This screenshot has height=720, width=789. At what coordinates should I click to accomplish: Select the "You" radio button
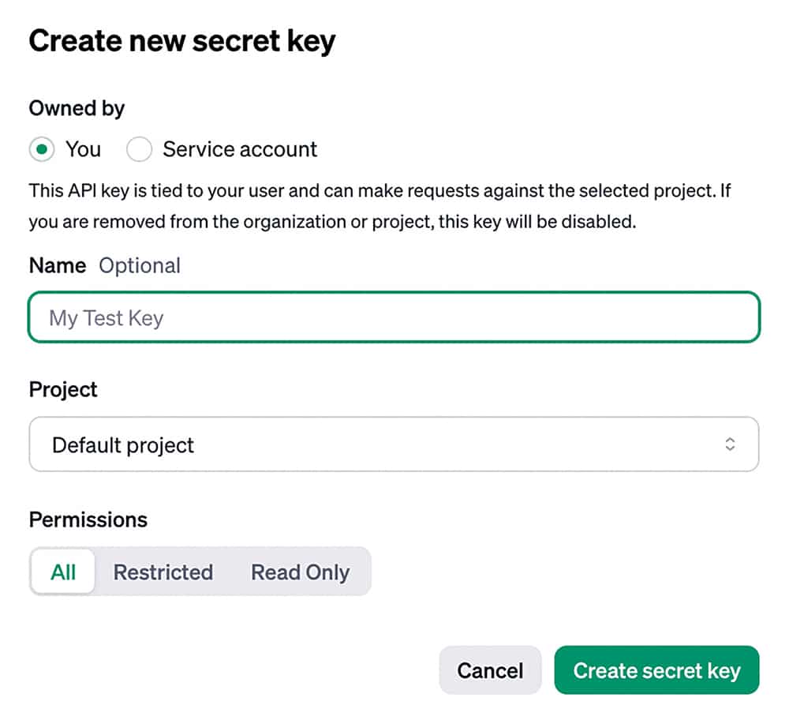[43, 149]
